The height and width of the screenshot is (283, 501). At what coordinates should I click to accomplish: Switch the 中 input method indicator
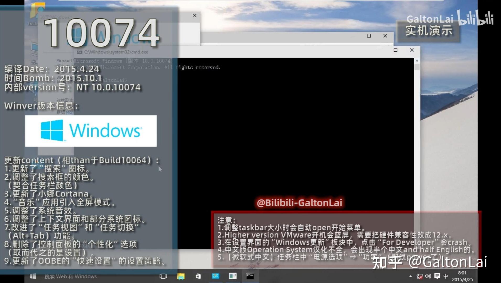(445, 276)
